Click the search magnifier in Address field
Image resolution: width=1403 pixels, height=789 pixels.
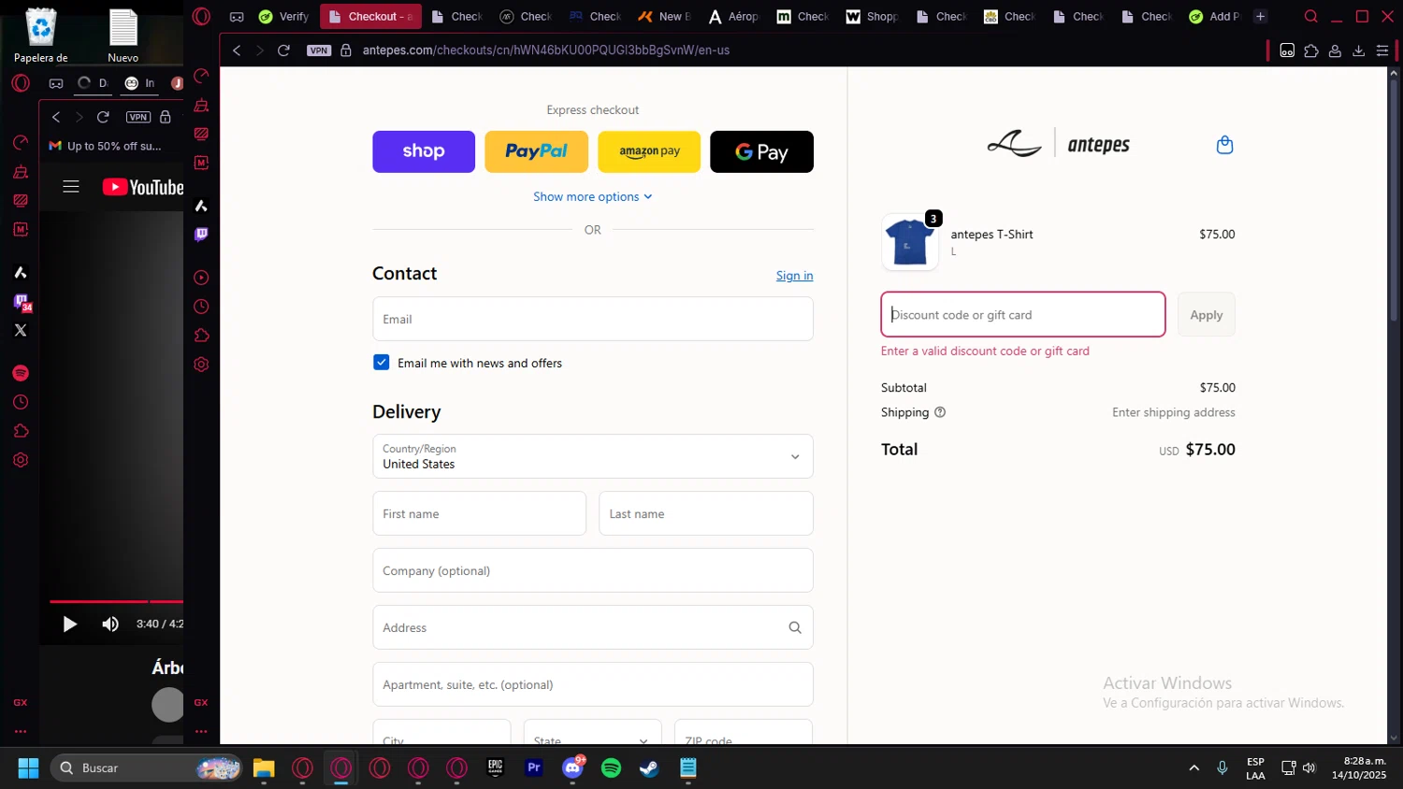pyautogui.click(x=795, y=627)
